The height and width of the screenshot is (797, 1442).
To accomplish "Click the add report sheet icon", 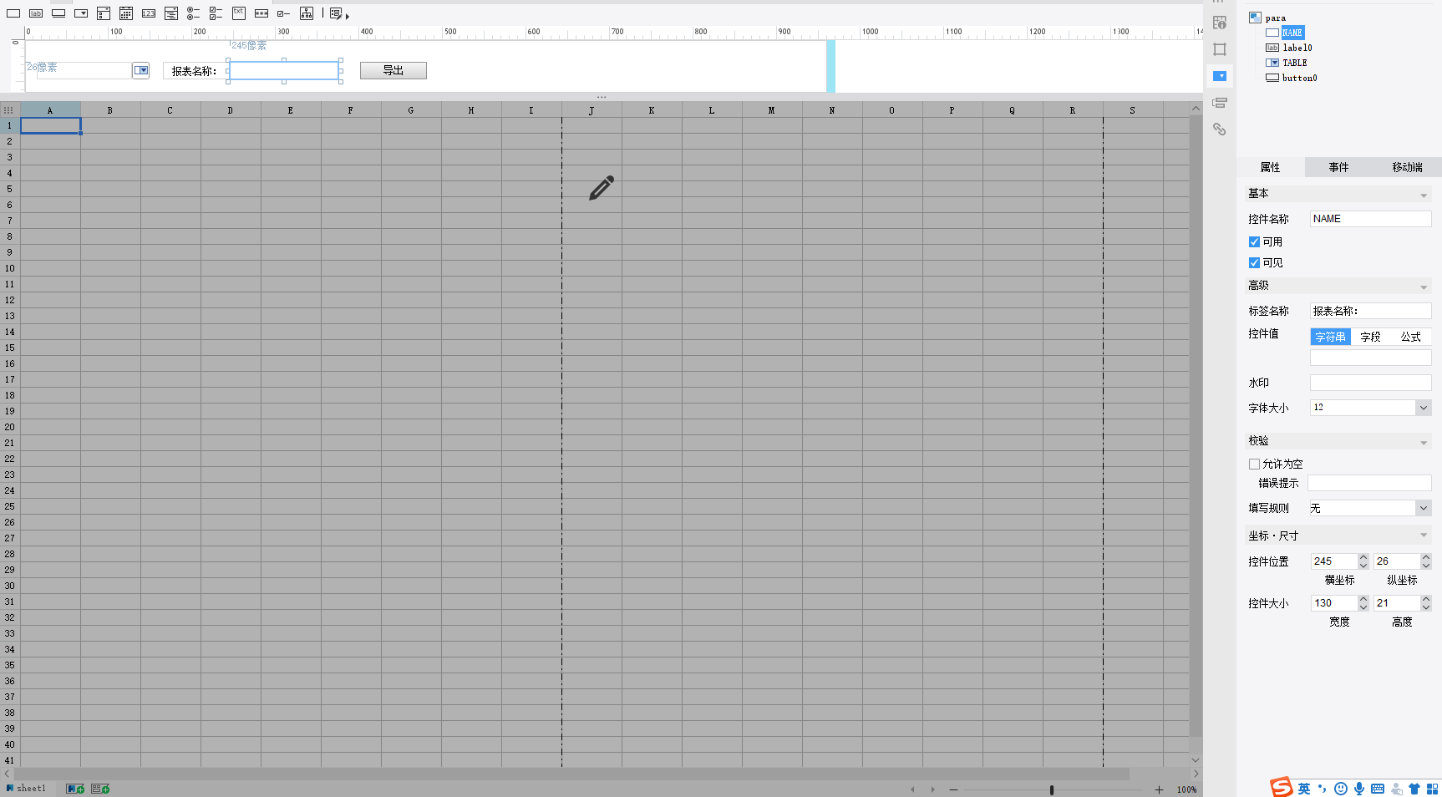I will (75, 789).
